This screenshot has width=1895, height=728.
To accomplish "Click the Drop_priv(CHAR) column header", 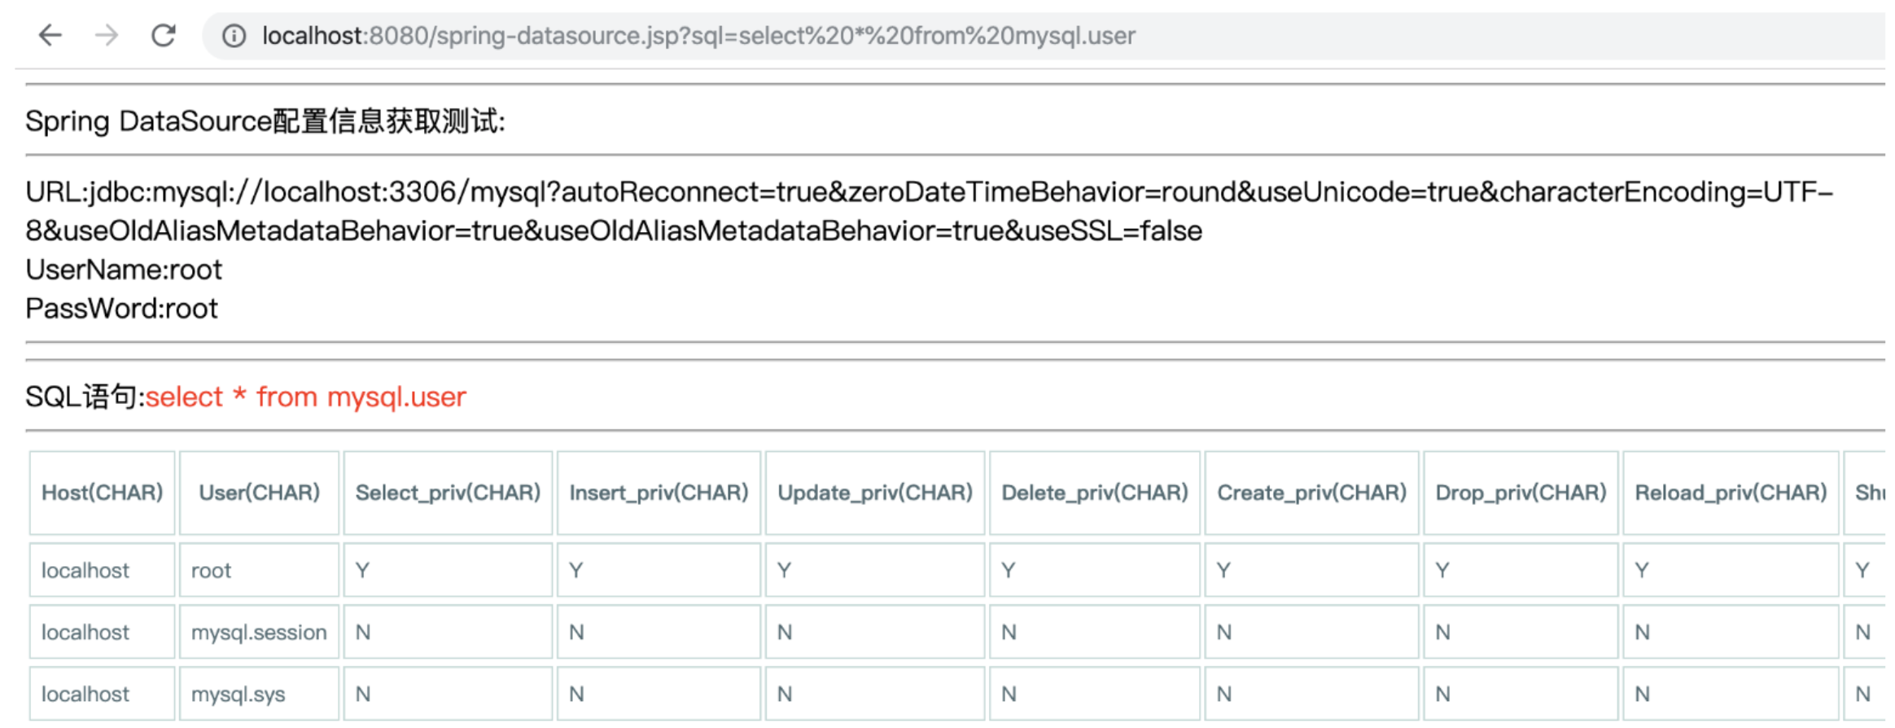I will [x=1521, y=493].
